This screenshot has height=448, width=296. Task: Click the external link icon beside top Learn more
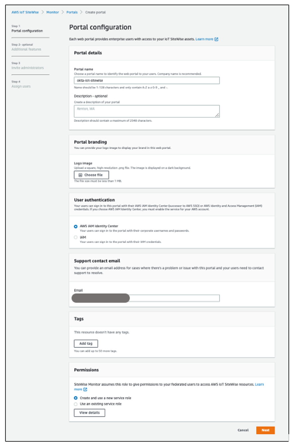point(216,39)
